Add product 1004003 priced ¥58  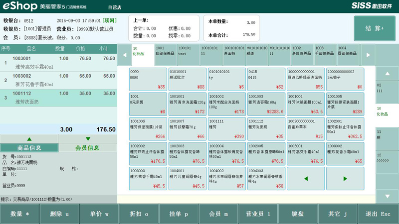click(x=266, y=179)
